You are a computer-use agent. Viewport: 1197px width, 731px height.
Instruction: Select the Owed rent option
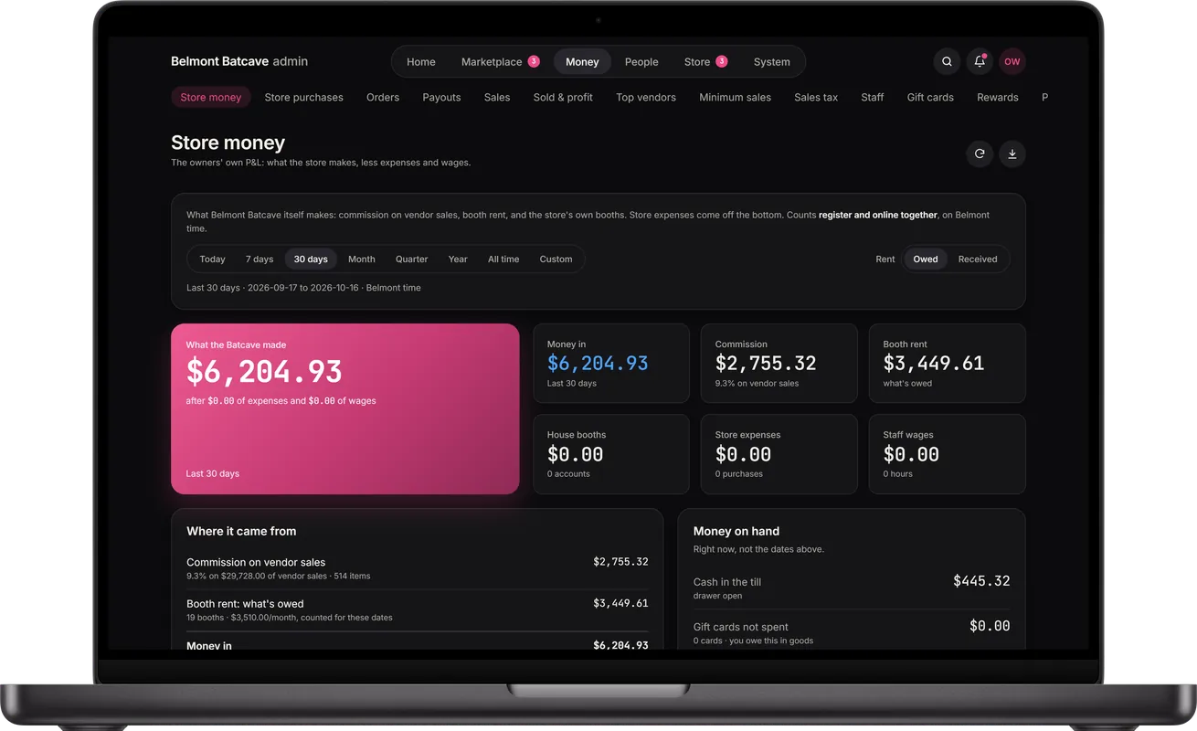(x=926, y=259)
